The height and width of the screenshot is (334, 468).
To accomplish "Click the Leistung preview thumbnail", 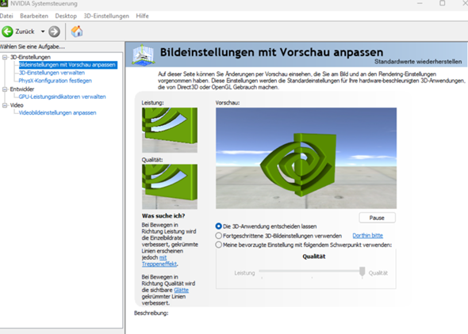I will tap(170, 130).
